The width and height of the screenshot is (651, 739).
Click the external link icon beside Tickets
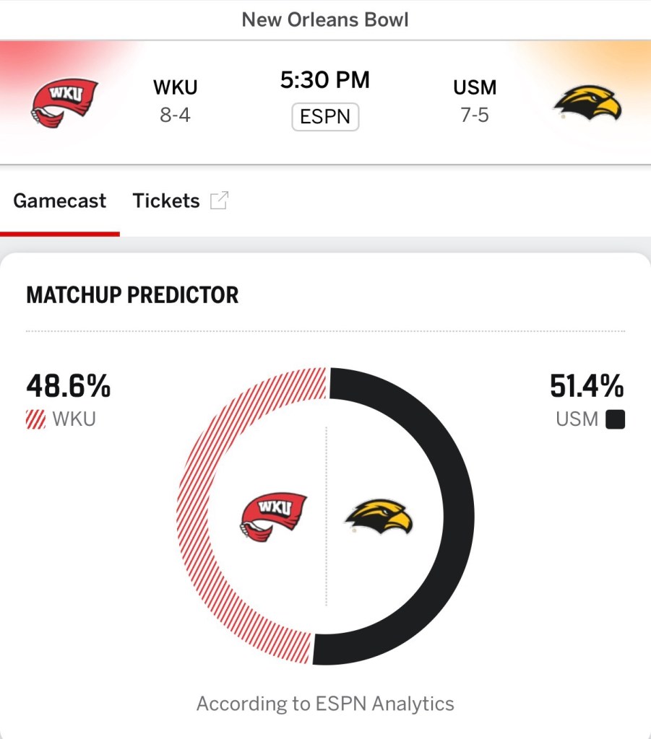[219, 201]
